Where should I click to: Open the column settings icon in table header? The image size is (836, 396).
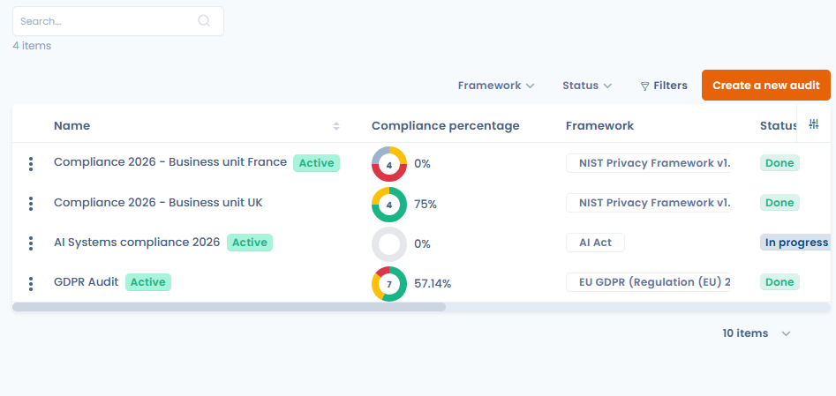(814, 124)
